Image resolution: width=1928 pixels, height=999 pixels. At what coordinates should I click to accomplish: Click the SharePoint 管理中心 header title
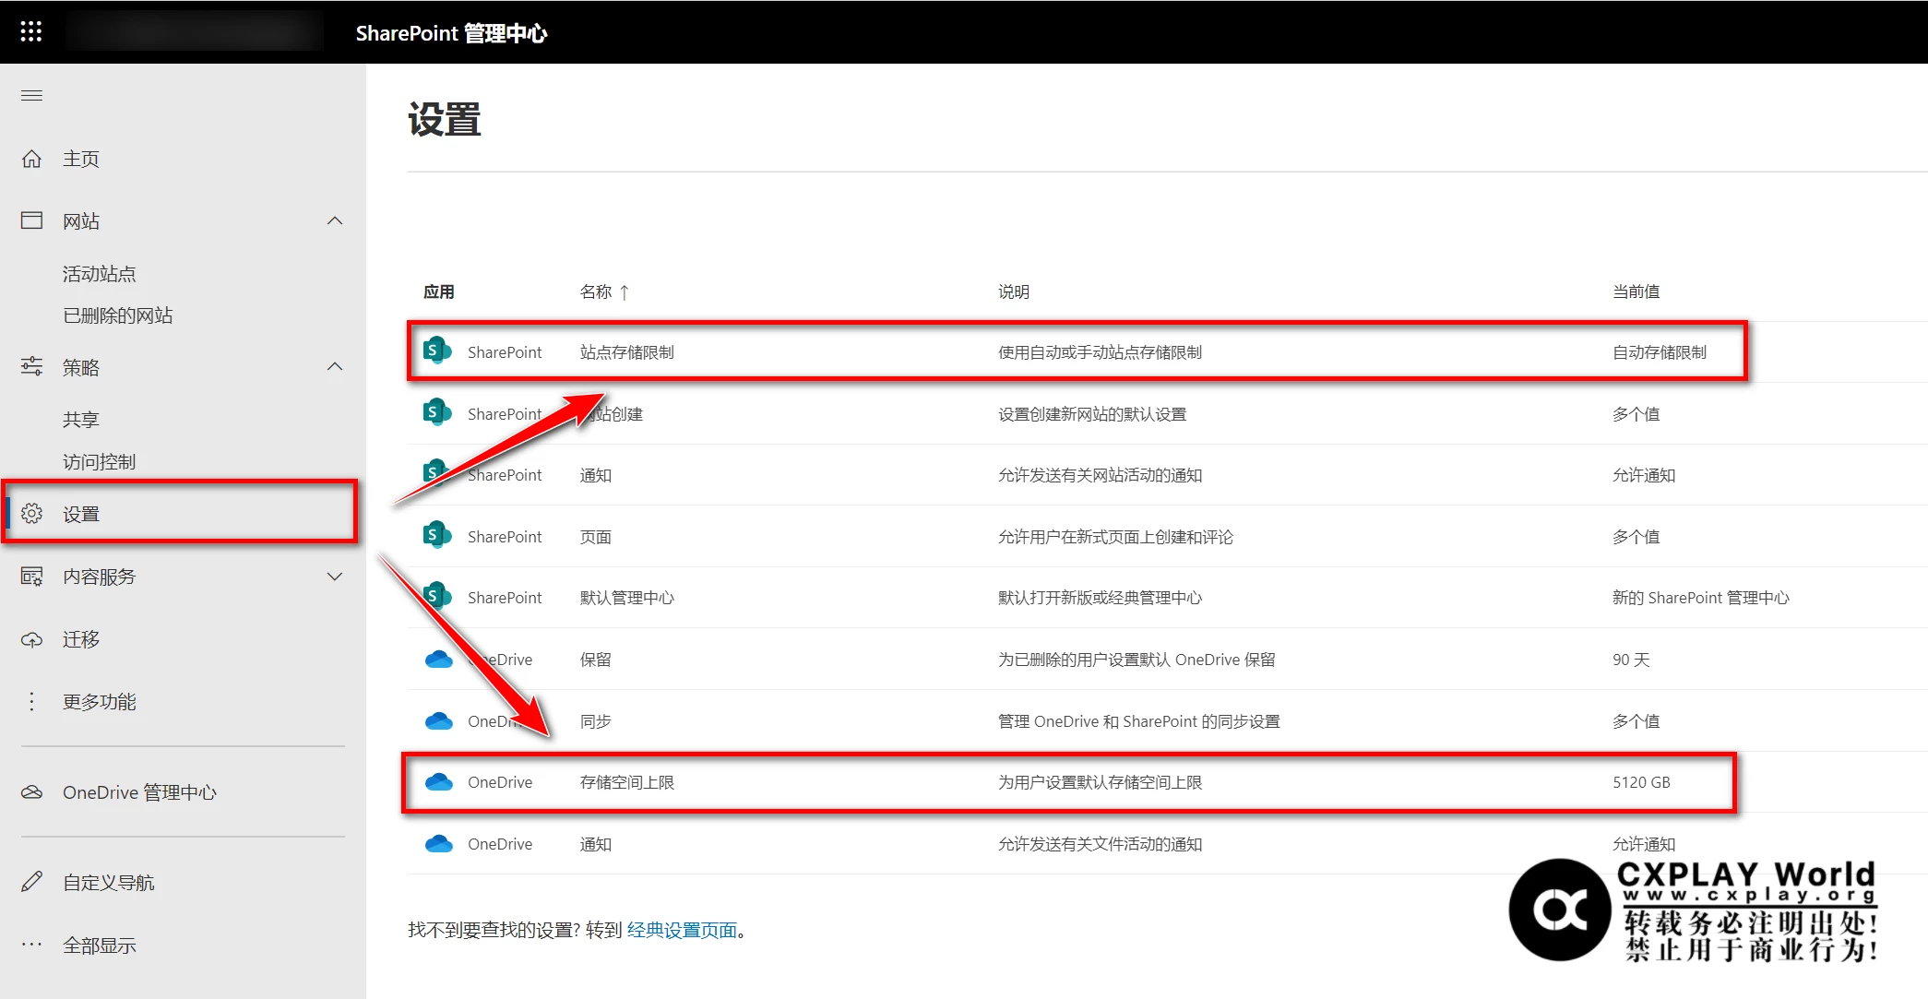(451, 33)
